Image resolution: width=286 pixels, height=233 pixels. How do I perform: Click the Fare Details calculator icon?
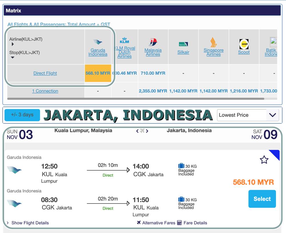(179, 223)
